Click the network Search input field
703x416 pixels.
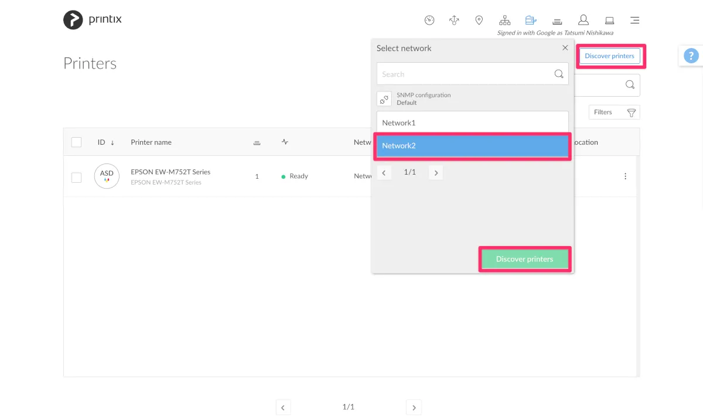[x=466, y=74]
